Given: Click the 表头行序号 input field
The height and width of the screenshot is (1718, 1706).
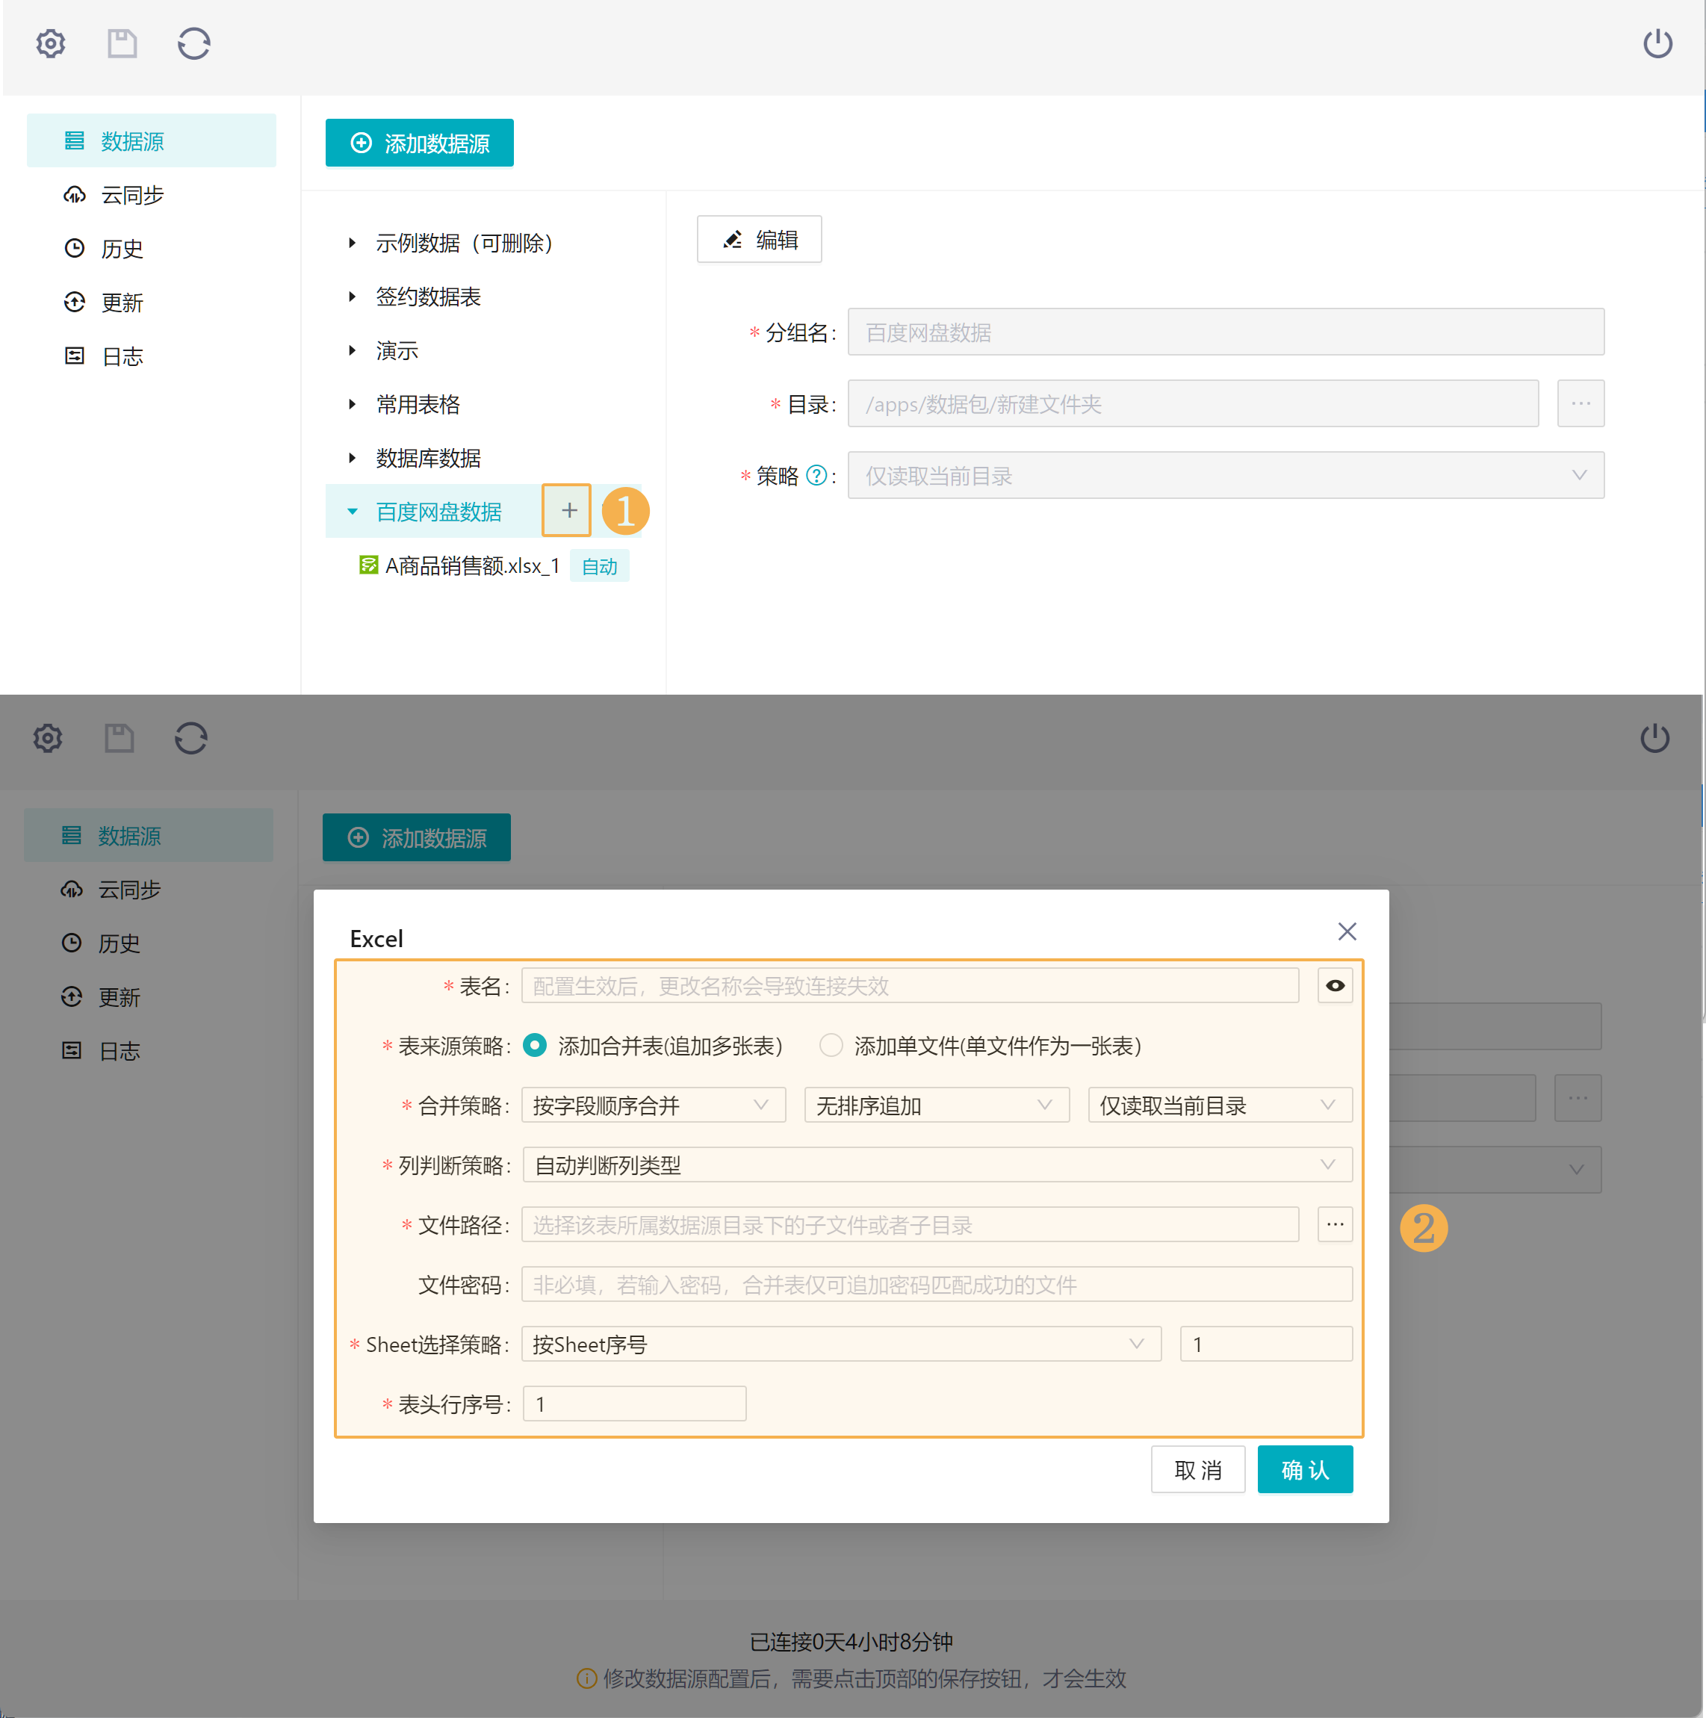Looking at the screenshot, I should [634, 1404].
